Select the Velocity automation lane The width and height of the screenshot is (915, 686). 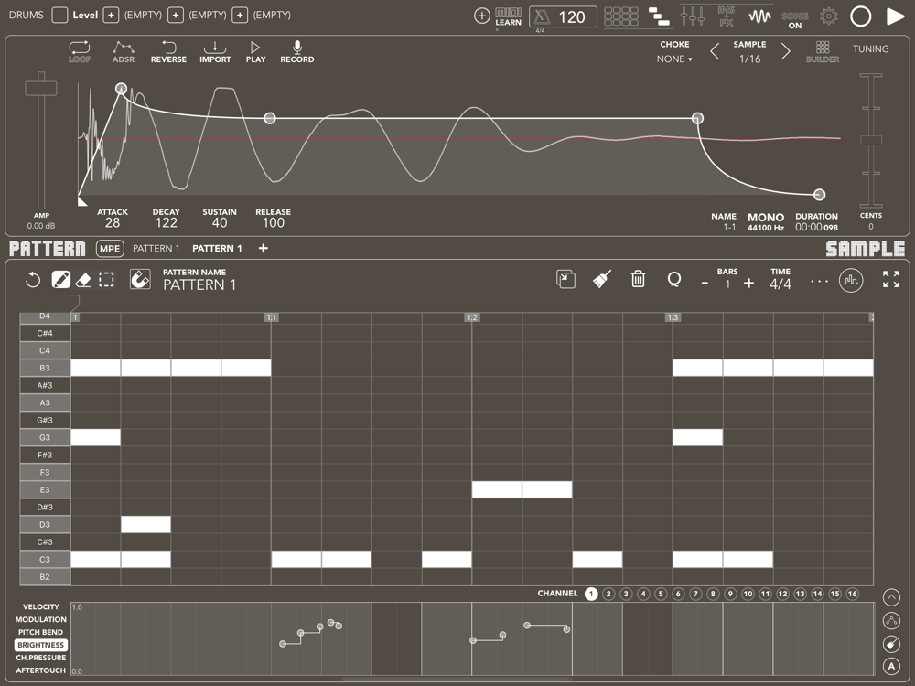tap(41, 606)
